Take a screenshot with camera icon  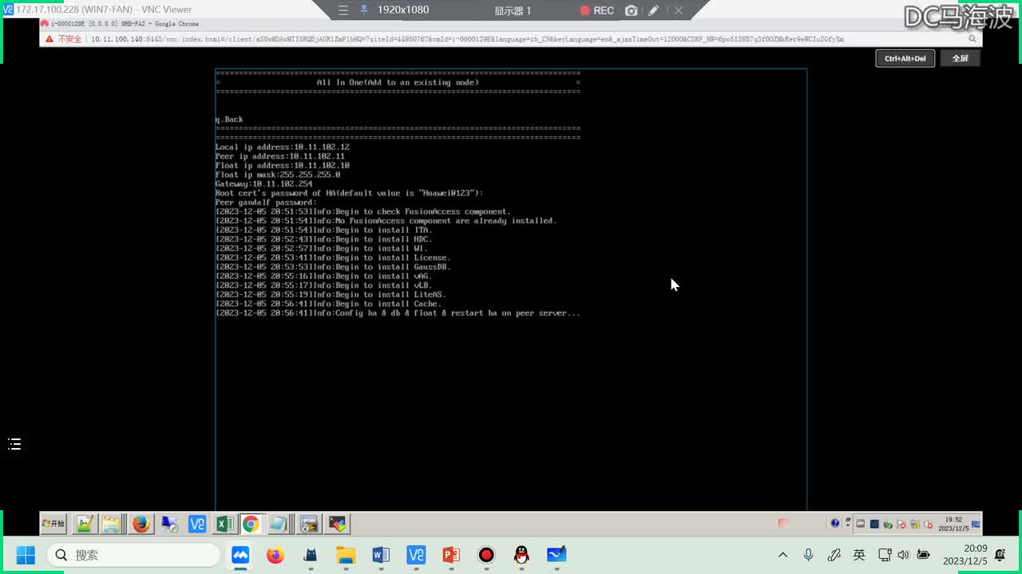click(632, 10)
